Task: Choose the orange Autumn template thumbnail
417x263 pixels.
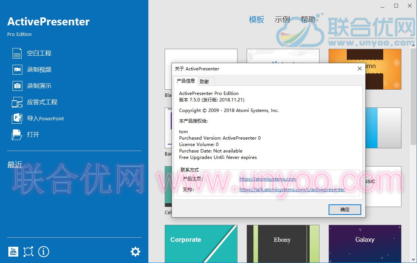Action: click(383, 69)
